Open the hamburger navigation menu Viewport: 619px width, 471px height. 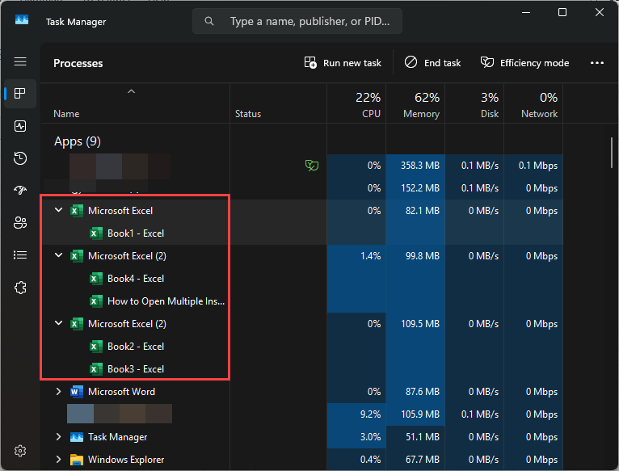20,61
